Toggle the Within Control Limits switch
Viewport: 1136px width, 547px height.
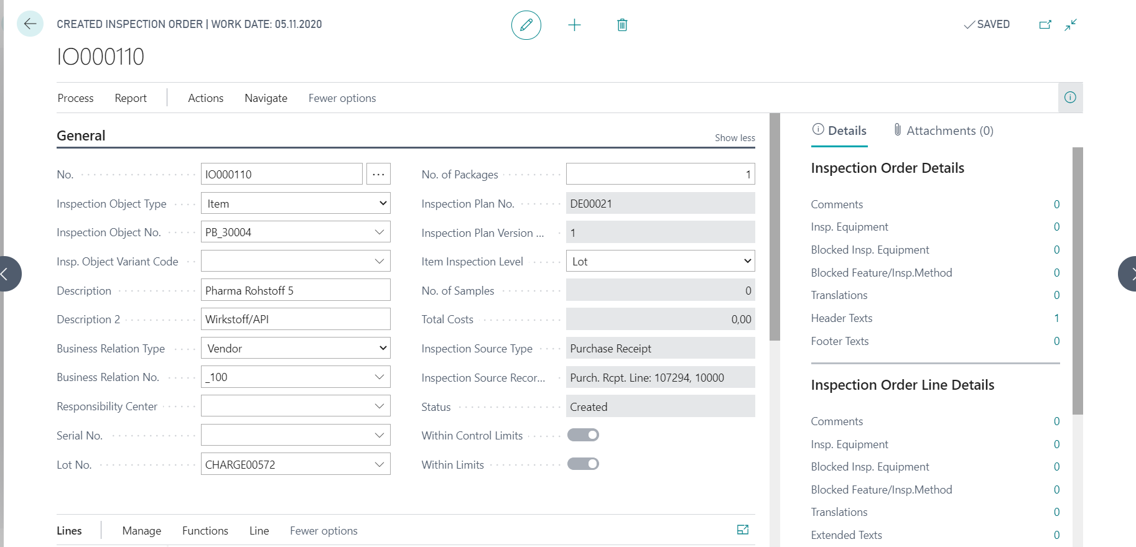(583, 435)
